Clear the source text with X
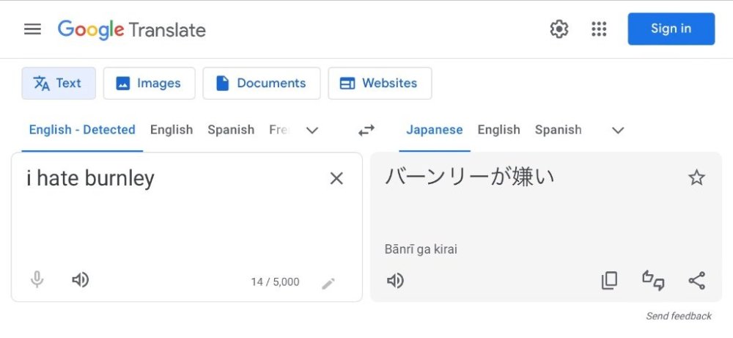This screenshot has width=733, height=338. coord(336,178)
